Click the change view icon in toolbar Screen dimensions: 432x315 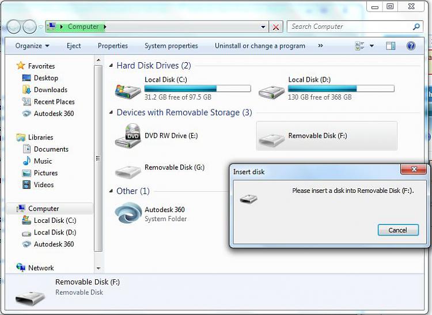pos(359,45)
